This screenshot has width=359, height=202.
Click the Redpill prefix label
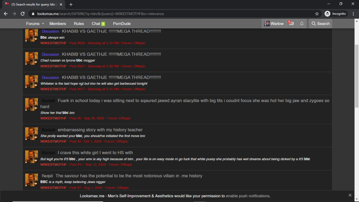47,176
